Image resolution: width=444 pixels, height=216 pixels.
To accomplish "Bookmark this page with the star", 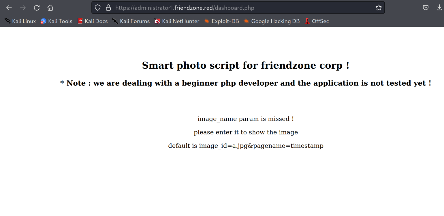I will click(379, 8).
